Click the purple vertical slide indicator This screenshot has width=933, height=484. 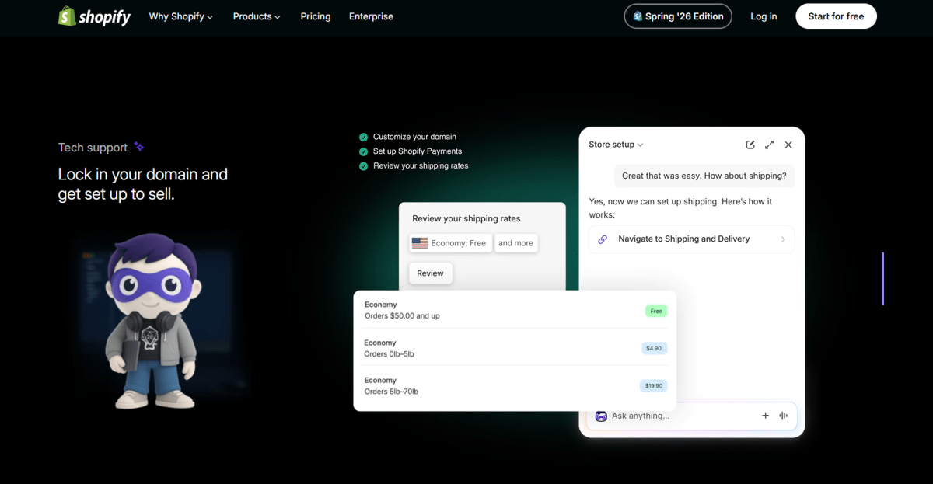pyautogui.click(x=882, y=278)
